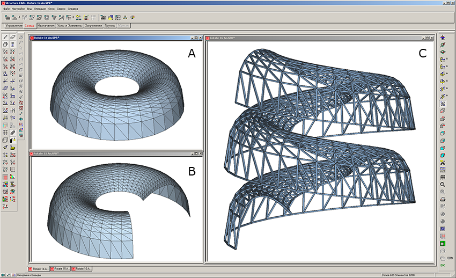
Task: Select the pencil tool in left palette
Action: point(5,37)
